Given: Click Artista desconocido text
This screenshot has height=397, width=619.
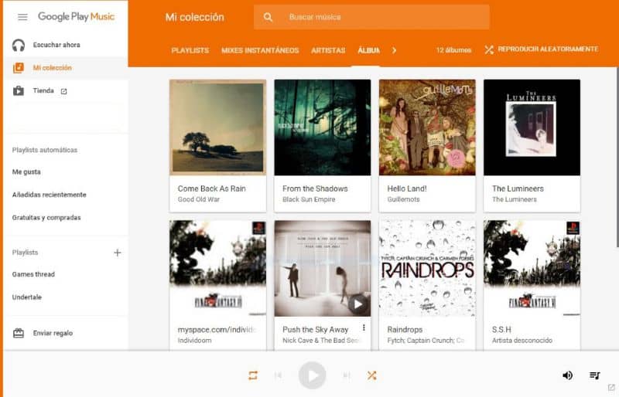Looking at the screenshot, I should click(x=522, y=340).
